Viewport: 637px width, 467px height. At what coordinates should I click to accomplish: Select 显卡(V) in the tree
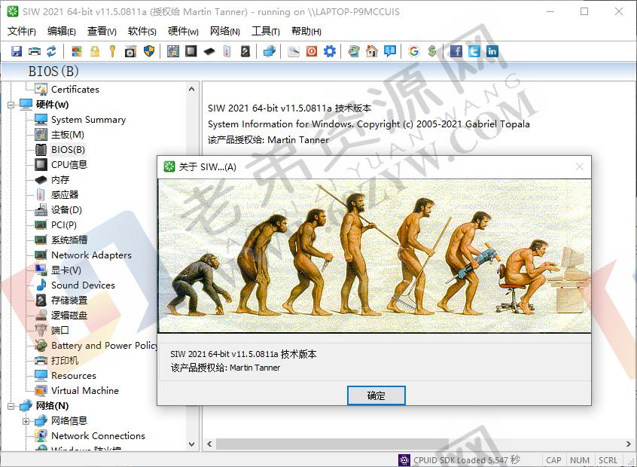(x=66, y=270)
